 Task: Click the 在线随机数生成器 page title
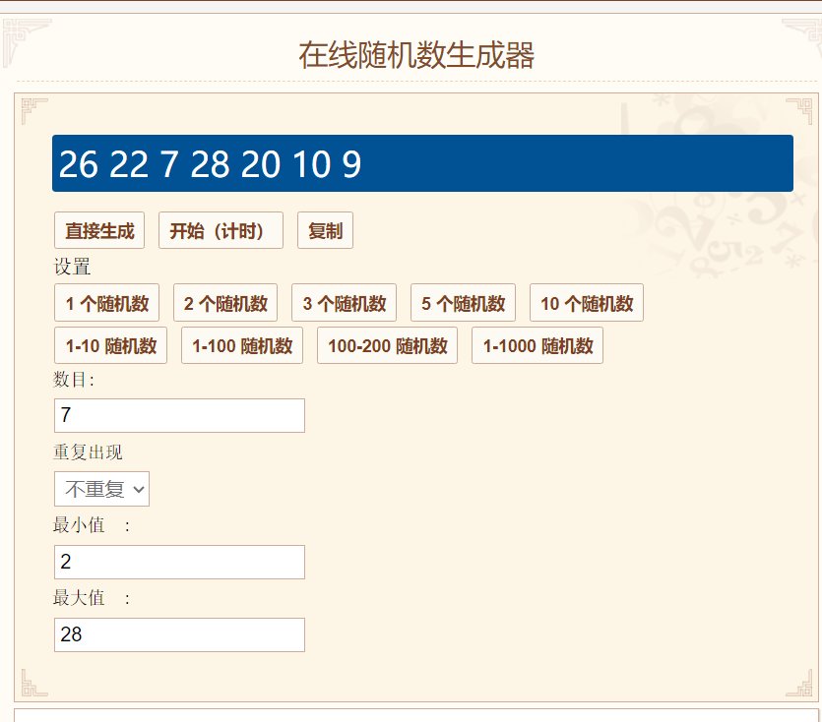pos(416,55)
